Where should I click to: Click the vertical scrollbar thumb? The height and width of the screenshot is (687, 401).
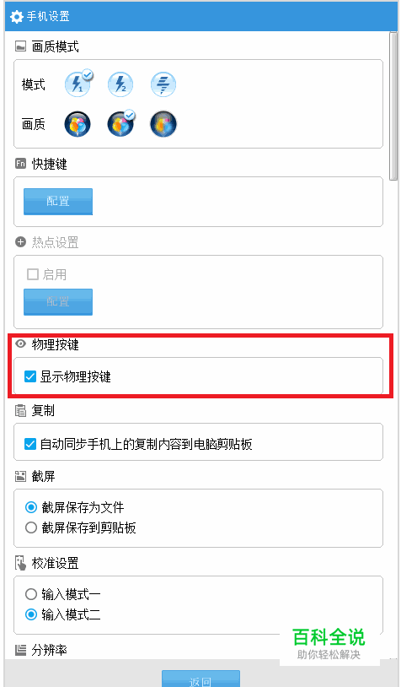pos(393,105)
